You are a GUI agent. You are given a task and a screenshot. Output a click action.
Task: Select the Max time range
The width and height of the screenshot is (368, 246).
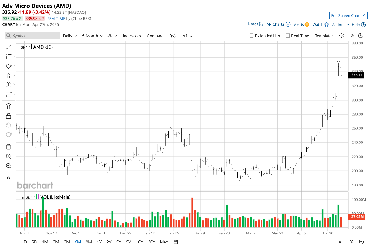coord(164,242)
